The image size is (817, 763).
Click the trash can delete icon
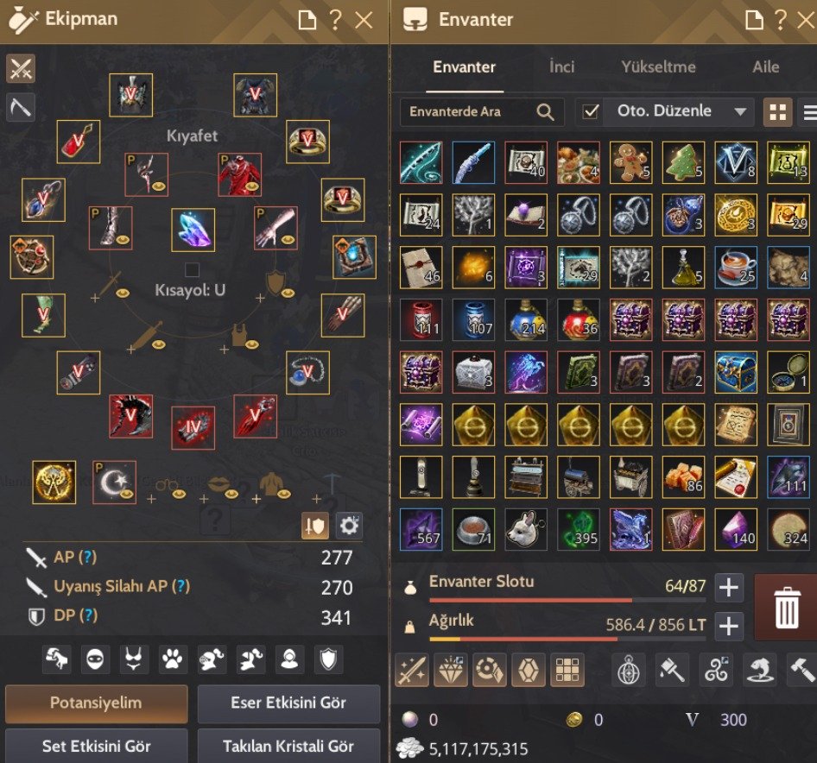(786, 608)
